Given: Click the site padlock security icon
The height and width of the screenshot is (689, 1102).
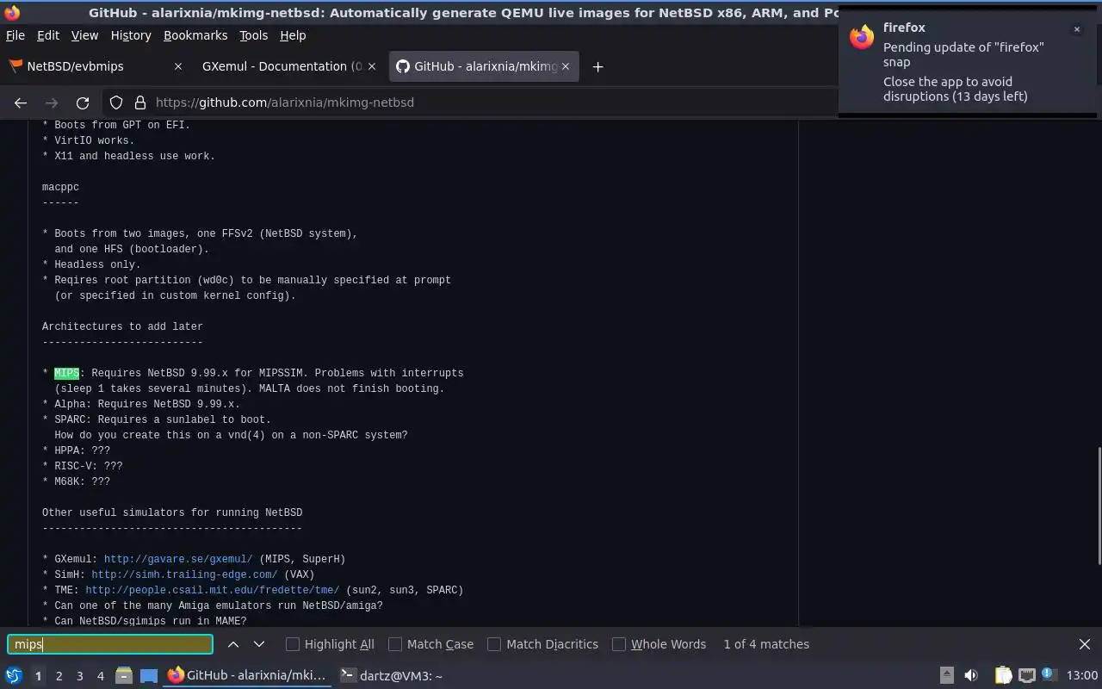Looking at the screenshot, I should 140,102.
